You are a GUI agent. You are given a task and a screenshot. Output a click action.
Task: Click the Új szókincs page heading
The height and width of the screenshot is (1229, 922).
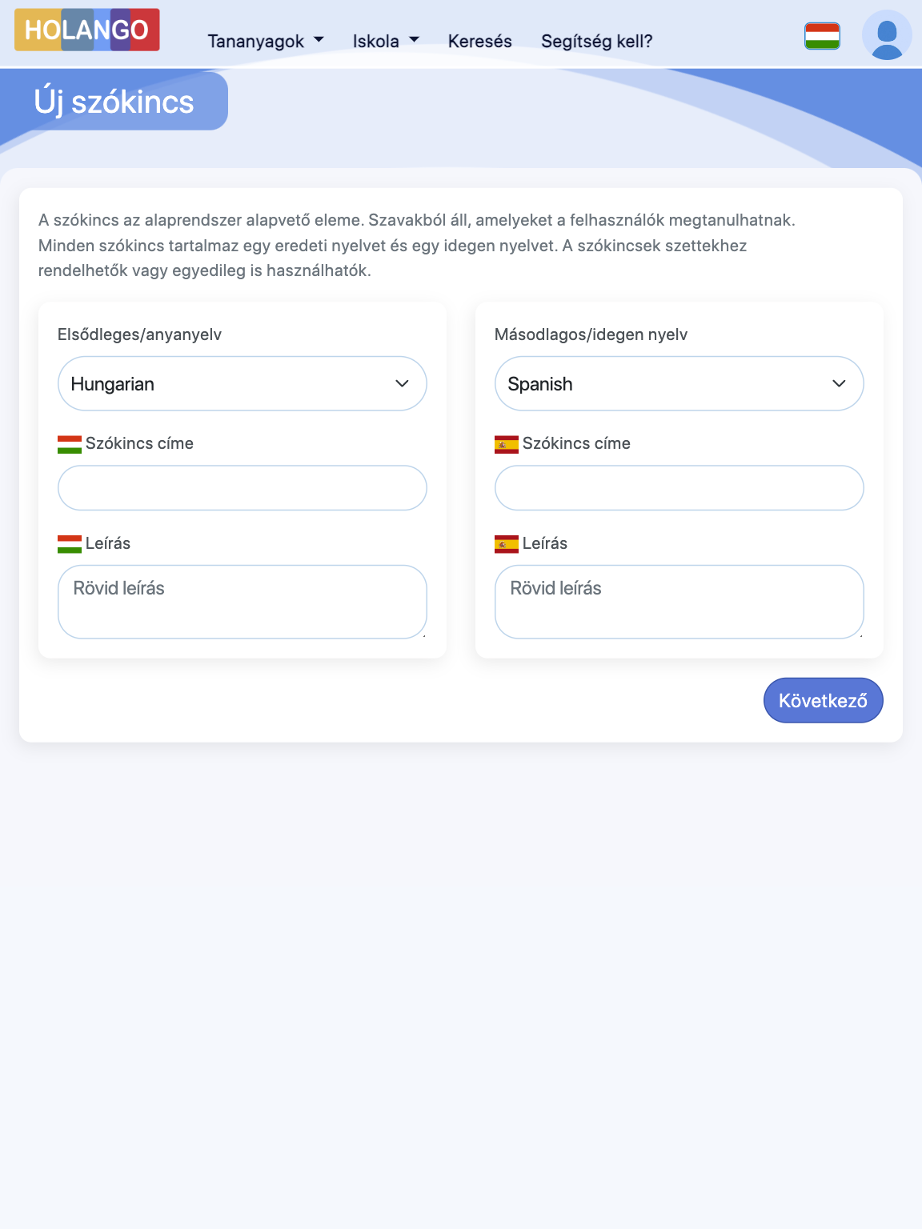(114, 102)
